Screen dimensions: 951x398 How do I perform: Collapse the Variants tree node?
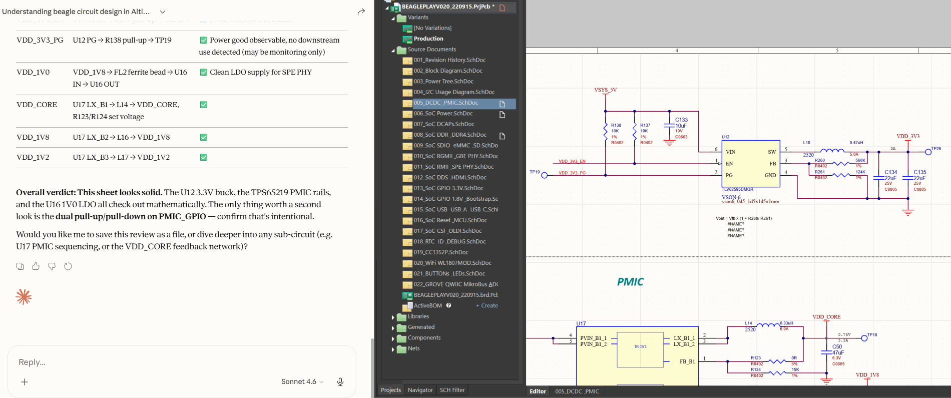[393, 18]
